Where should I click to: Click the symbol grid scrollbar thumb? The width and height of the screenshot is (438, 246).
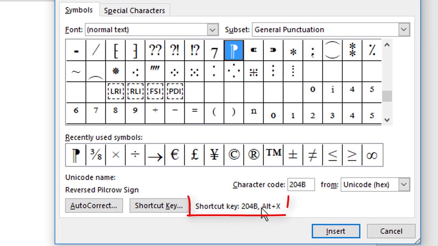387,96
